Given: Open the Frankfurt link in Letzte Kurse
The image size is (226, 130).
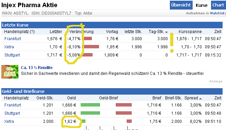Looking at the screenshot, I should [x=13, y=39].
